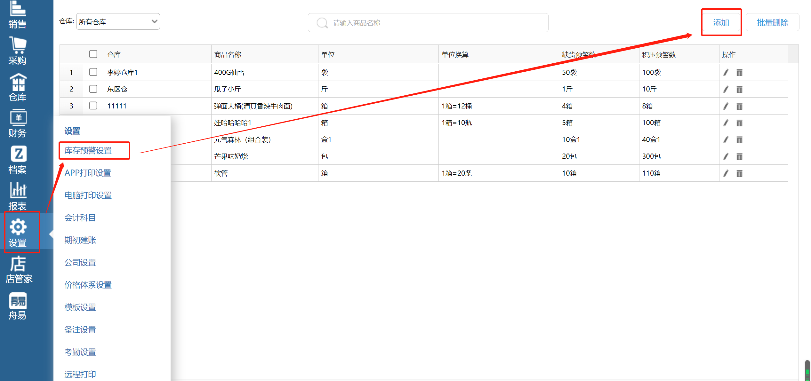Open 会计科目 menu item

pos(80,218)
